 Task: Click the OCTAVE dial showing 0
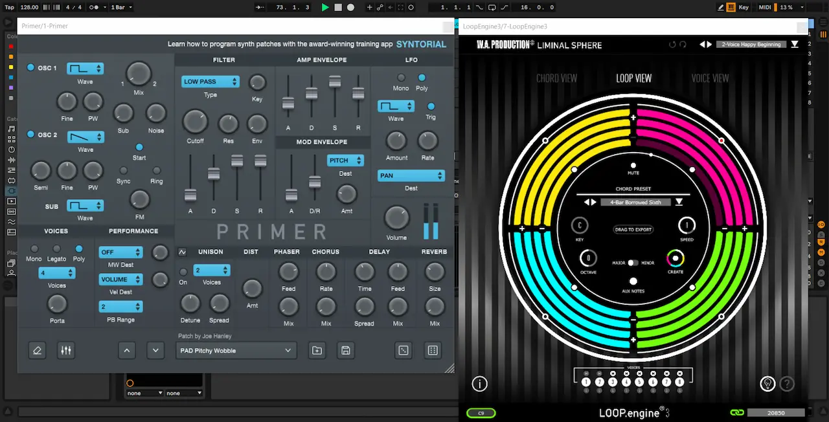[588, 258]
